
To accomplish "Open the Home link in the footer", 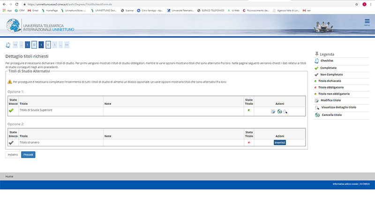I will (x=9, y=176).
